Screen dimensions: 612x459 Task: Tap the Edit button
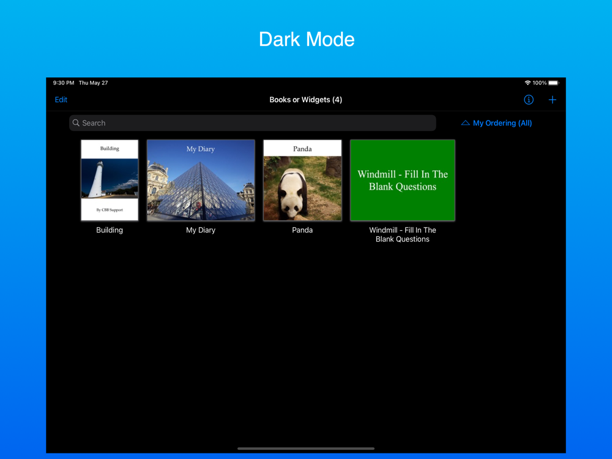coord(61,100)
